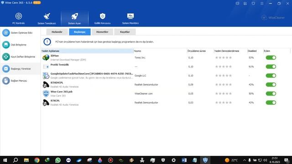Viewport: 292px width, 164px height.
Task: Click the Eylem column header
Action: point(277,51)
